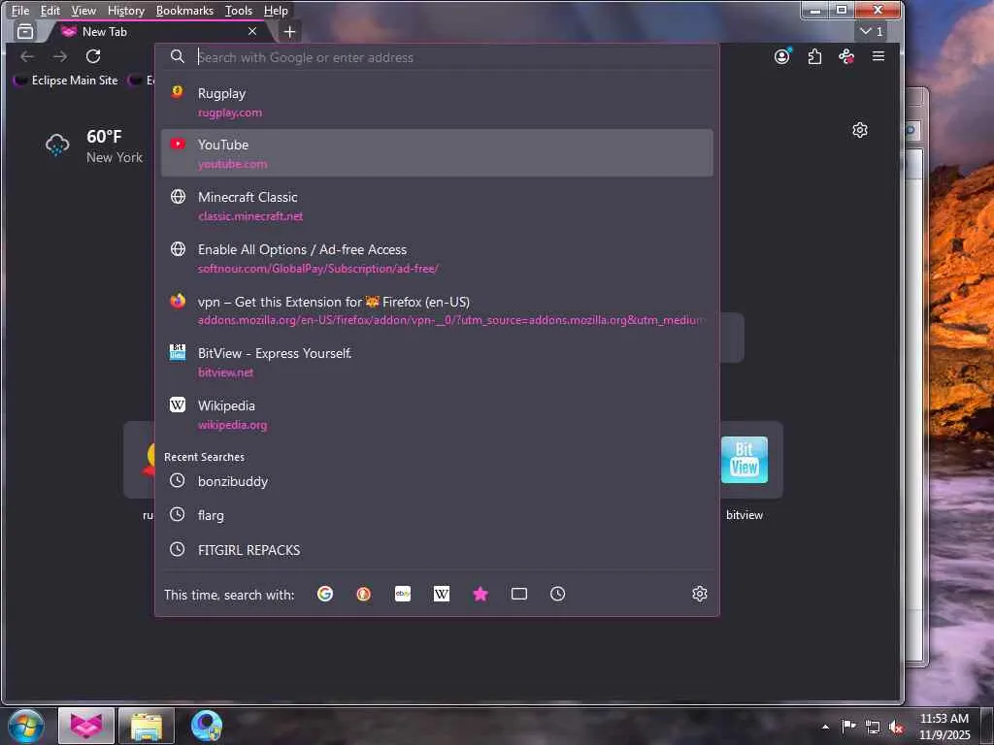The image size is (994, 745).
Task: Click the network tray icon
Action: [873, 728]
